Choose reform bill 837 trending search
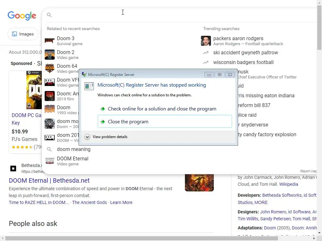 pyautogui.click(x=254, y=105)
